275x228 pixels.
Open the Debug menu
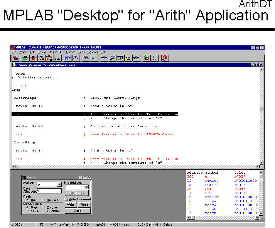42,52
